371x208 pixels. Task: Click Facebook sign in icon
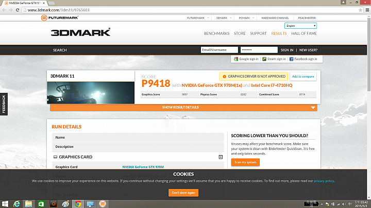click(291, 59)
